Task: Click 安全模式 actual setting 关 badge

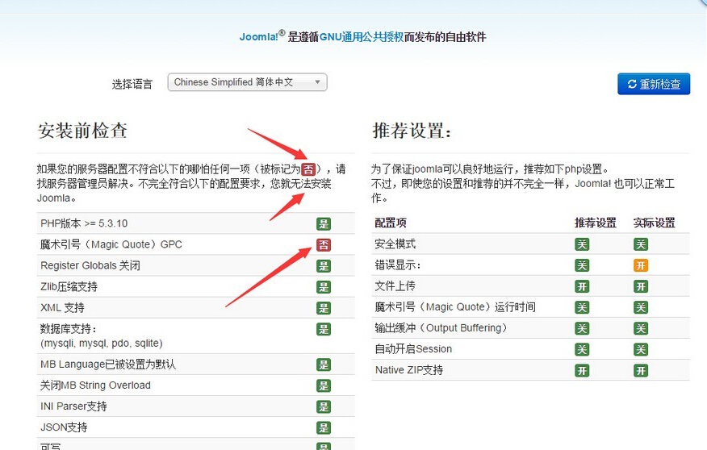Action: click(641, 244)
